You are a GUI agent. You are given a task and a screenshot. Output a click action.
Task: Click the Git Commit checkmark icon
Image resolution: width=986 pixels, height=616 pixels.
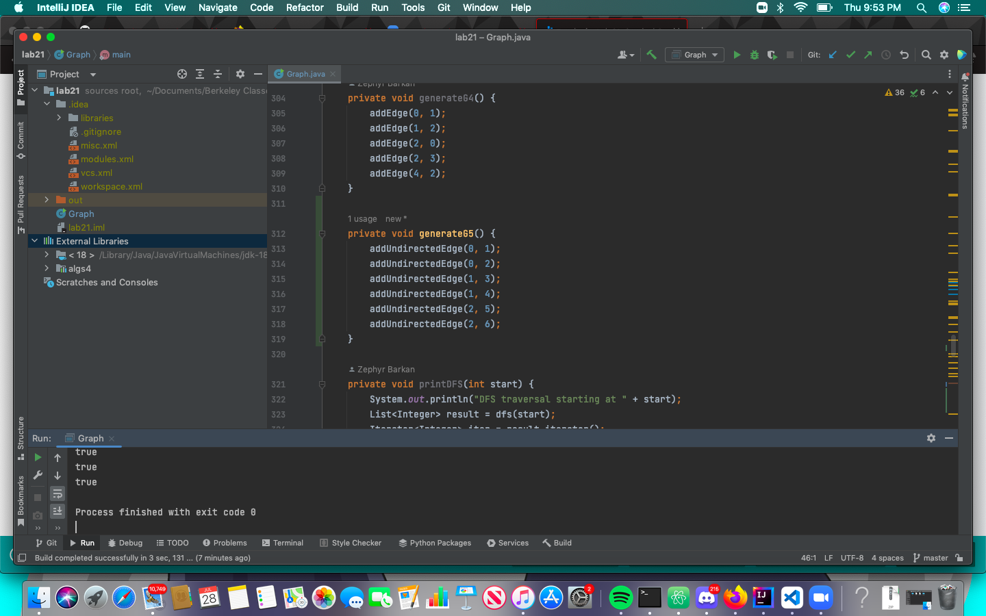click(850, 55)
